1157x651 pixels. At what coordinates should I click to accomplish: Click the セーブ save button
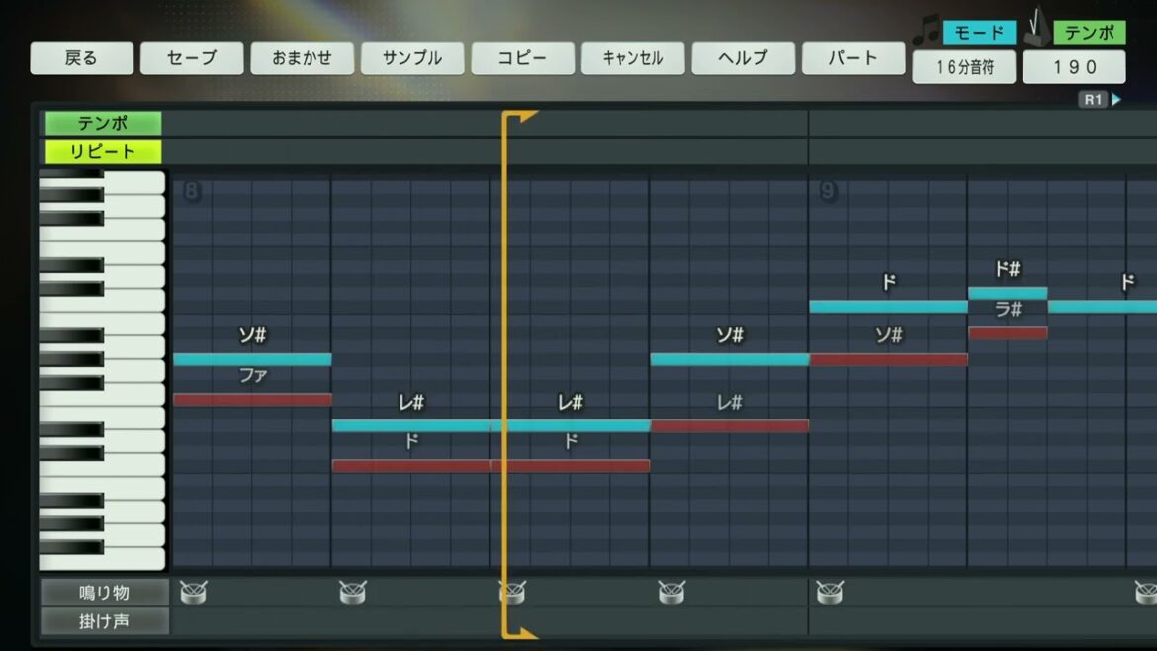192,57
